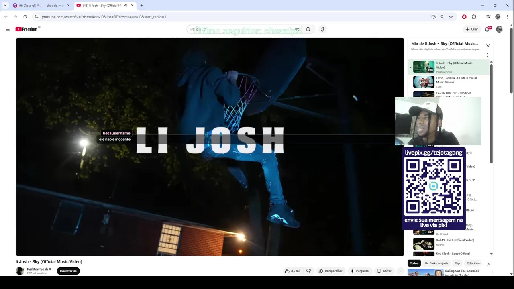Click the address bar URL
514x289 pixels.
tap(104, 17)
